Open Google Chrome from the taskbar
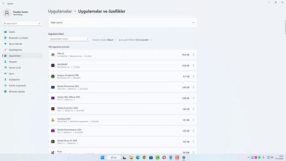 point(144,157)
